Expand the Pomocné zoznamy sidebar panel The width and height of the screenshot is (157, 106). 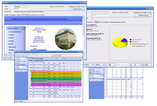click(x=26, y=71)
